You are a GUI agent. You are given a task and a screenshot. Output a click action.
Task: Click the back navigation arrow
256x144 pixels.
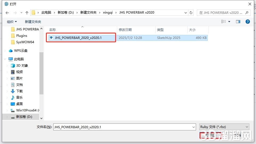7,13
